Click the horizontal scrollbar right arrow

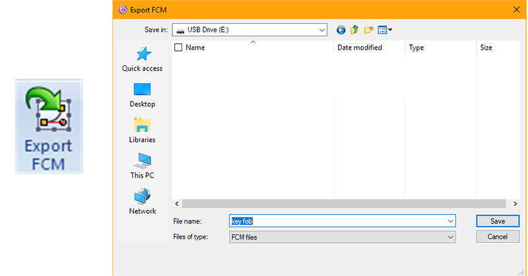click(x=514, y=204)
